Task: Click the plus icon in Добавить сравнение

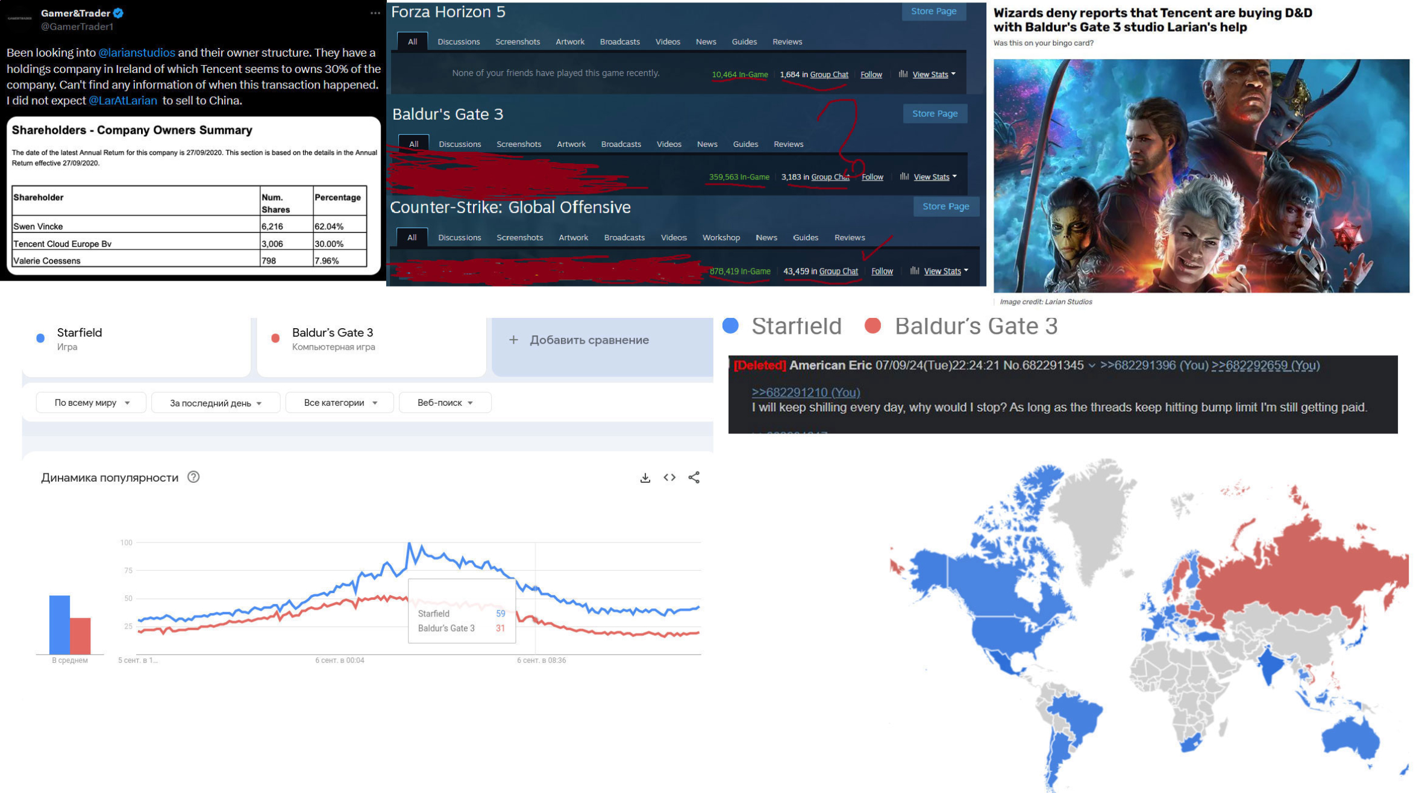Action: point(513,340)
